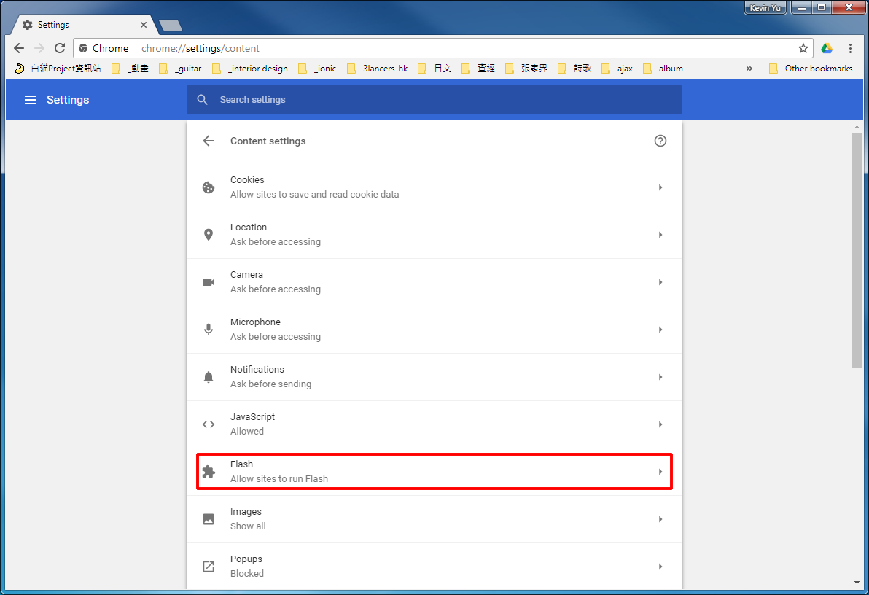869x595 pixels.
Task: Expand the Cookies row arrow
Action: (660, 187)
